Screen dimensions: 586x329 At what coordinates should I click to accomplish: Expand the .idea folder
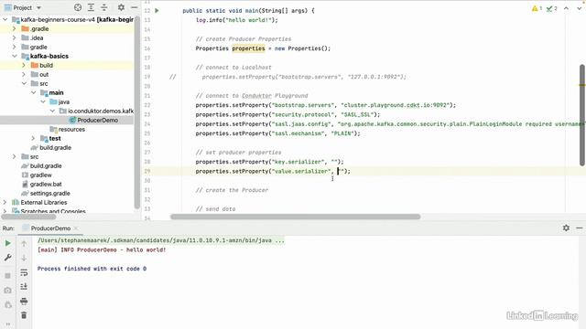[x=15, y=37]
